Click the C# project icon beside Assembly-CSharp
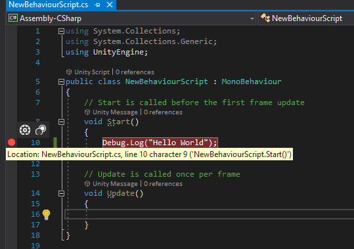 13,18
